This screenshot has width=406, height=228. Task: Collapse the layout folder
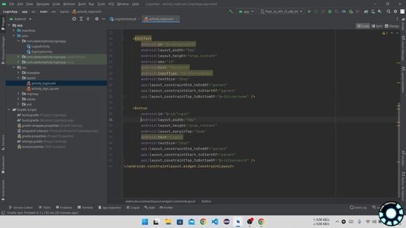[x=18, y=78]
